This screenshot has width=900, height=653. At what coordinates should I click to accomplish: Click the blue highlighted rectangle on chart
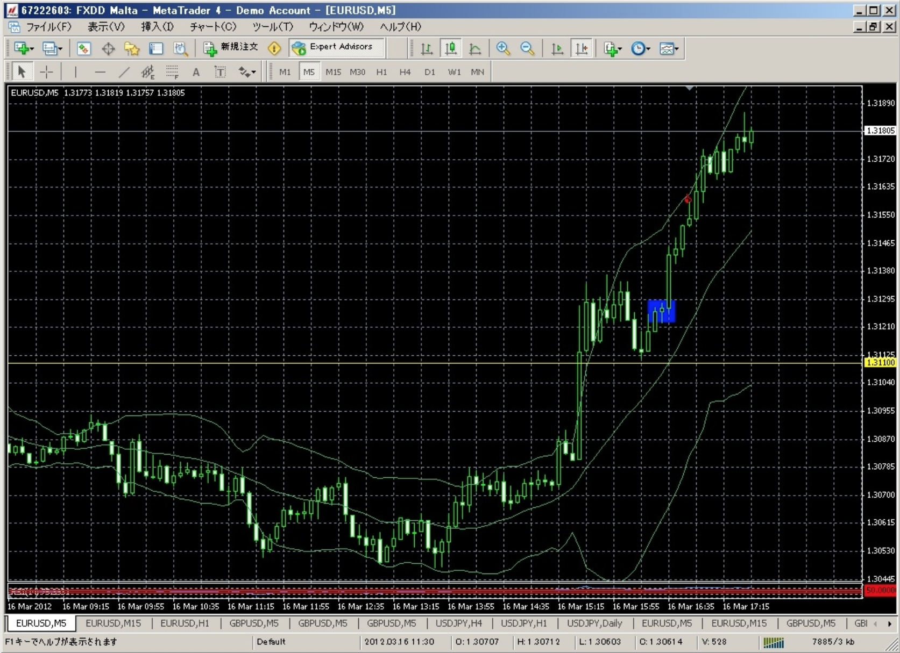(x=661, y=312)
